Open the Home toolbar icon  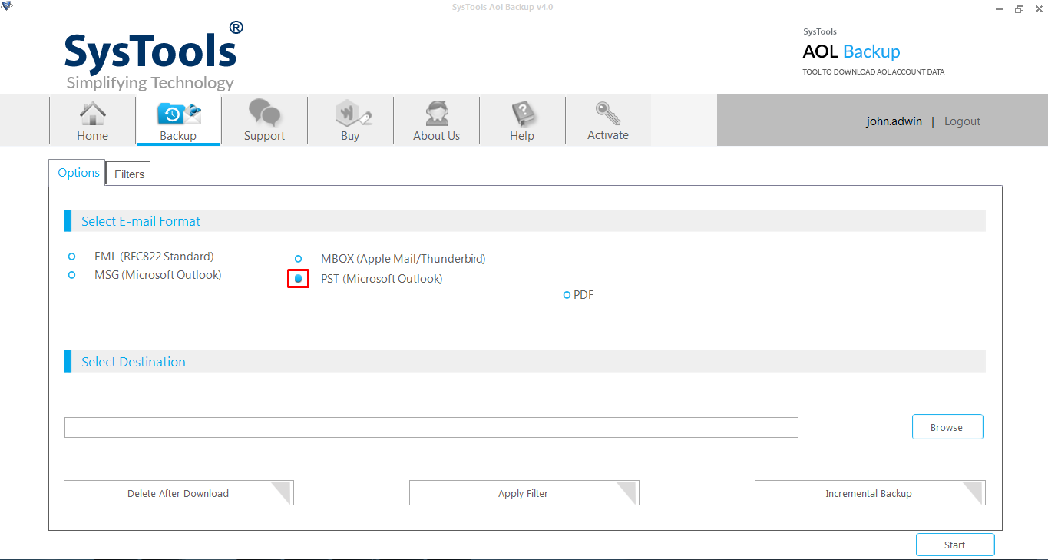tap(93, 121)
